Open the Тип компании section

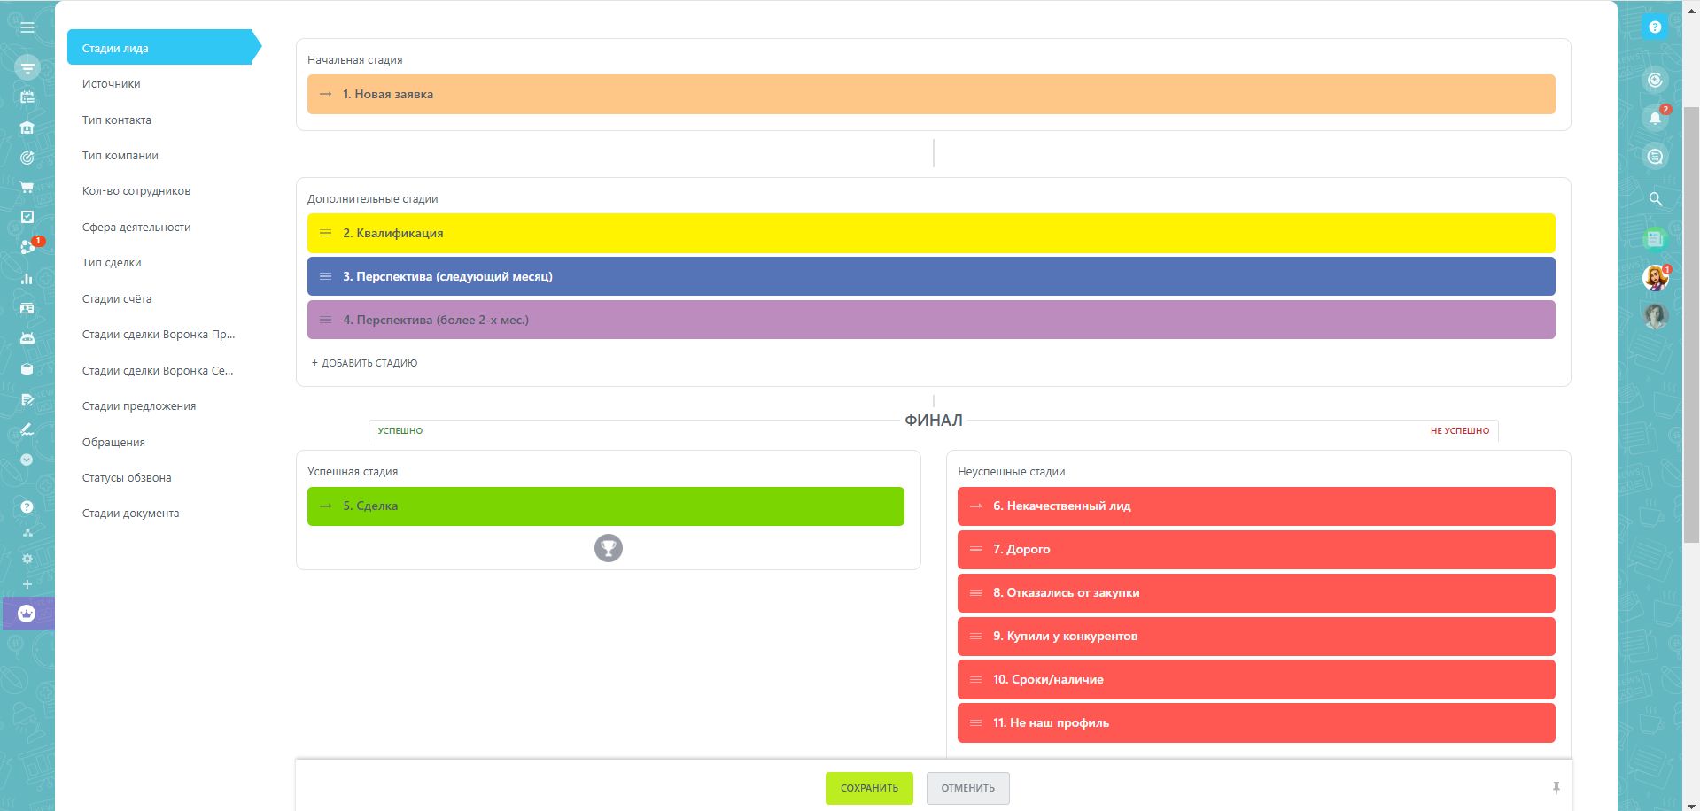[120, 155]
